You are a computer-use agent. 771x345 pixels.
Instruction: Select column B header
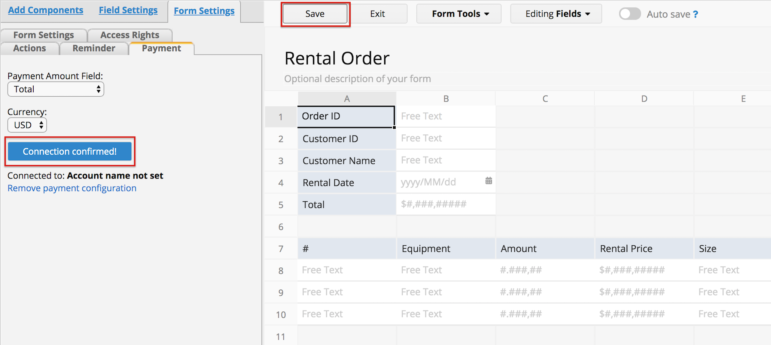click(x=446, y=99)
